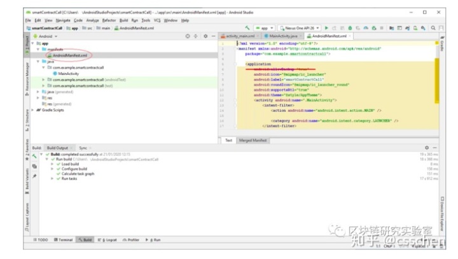Close the AndroidManifest.xml editor tab
The width and height of the screenshot is (458, 259).
tap(350, 36)
